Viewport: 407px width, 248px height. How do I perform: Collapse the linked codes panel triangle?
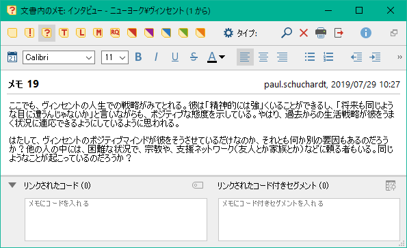[x=12, y=185]
